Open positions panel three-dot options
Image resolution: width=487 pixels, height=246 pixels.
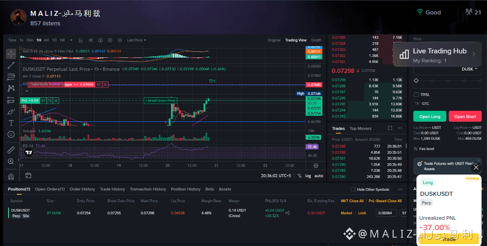tap(400, 189)
